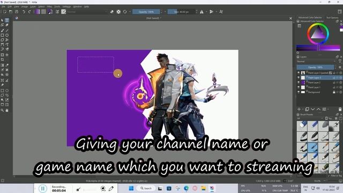Duplicate the current layer
343x193 pixels.
[x=307, y=109]
